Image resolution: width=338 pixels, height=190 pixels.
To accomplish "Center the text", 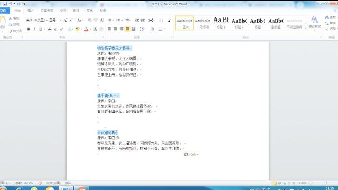I will [115, 29].
